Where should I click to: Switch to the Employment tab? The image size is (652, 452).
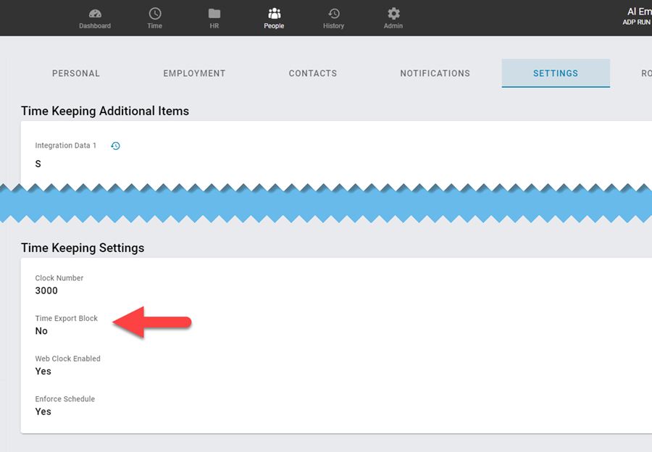click(x=194, y=73)
